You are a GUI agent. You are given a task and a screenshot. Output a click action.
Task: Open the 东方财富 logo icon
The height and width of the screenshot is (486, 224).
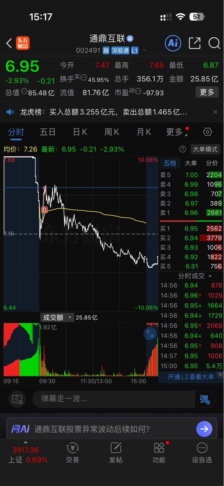coord(23,43)
